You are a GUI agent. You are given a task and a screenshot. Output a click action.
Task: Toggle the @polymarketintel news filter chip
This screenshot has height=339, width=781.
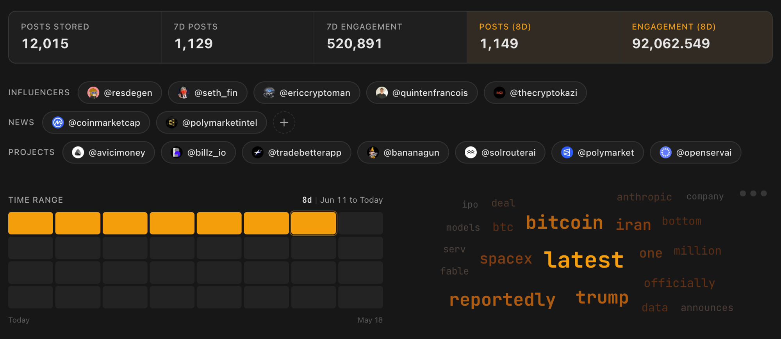(211, 123)
